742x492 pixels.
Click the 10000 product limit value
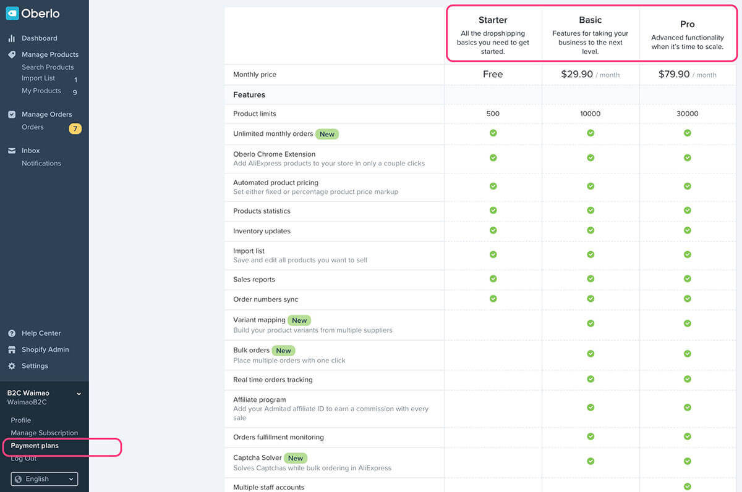[591, 114]
